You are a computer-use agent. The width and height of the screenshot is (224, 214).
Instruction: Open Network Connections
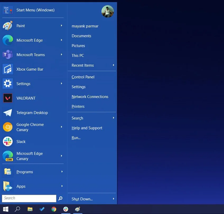point(90,97)
